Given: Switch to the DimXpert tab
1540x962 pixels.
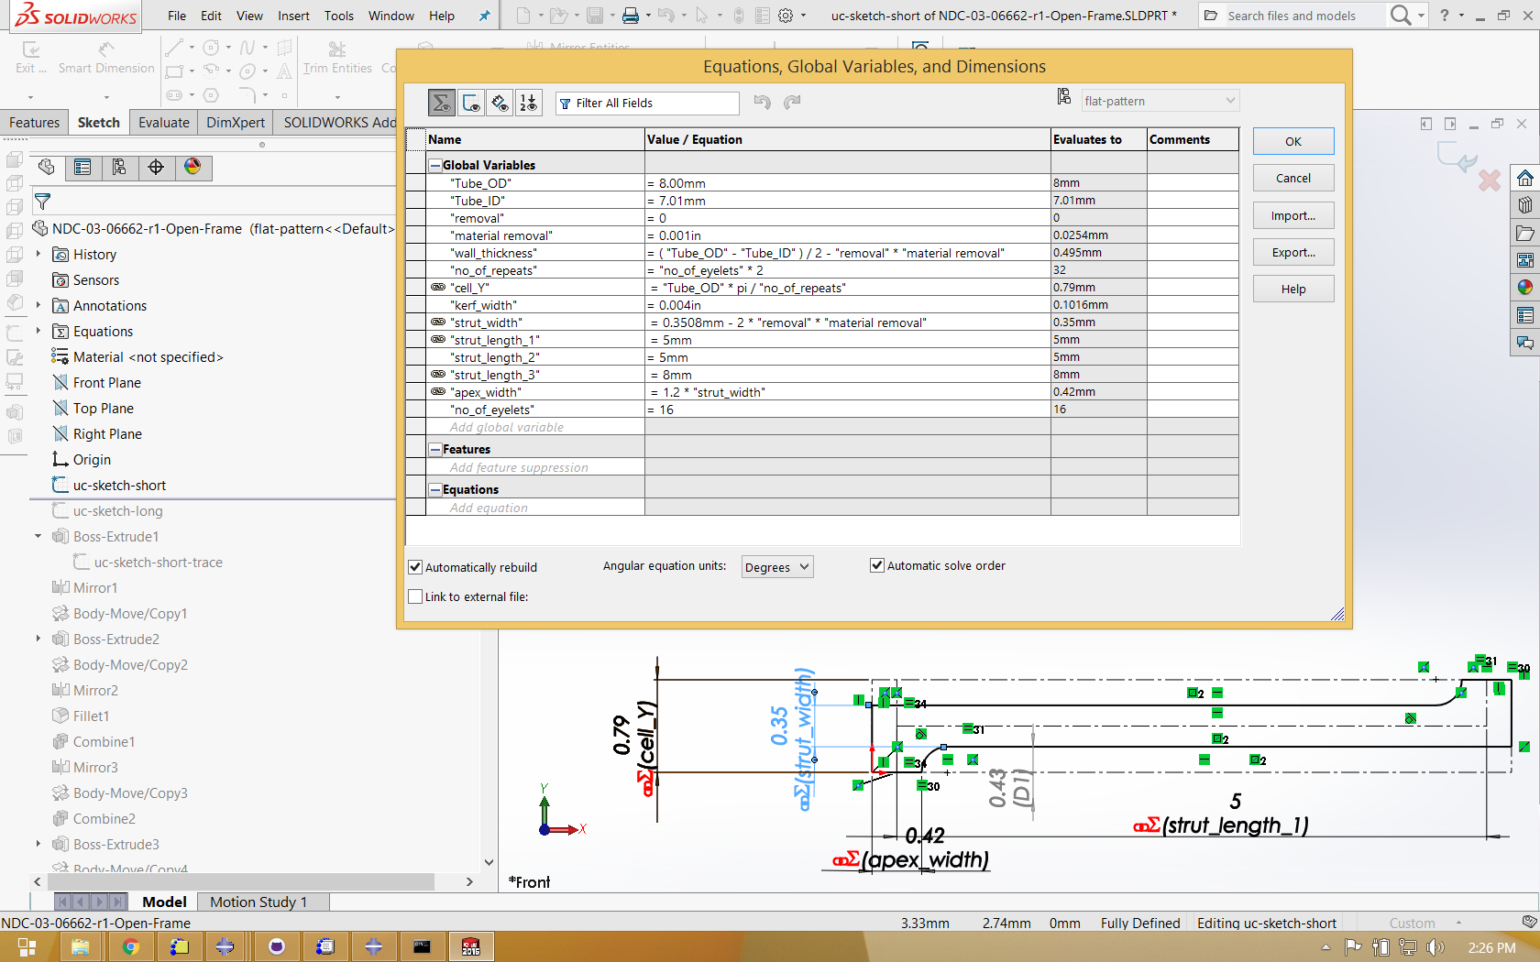Looking at the screenshot, I should (236, 123).
